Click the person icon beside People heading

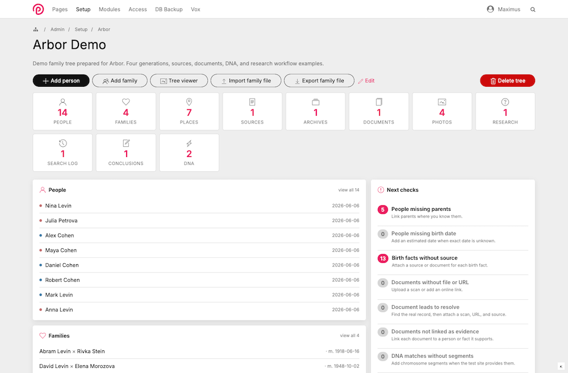point(43,190)
